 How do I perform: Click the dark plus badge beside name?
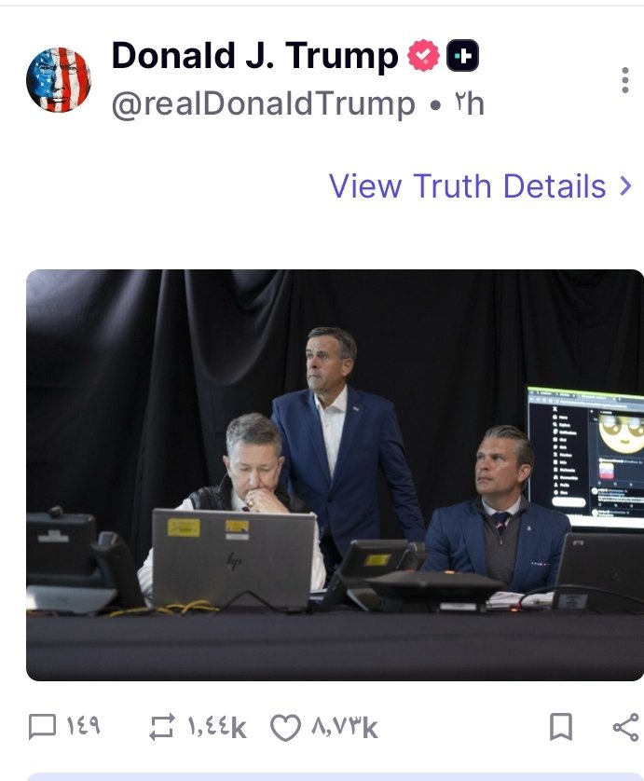(x=462, y=55)
